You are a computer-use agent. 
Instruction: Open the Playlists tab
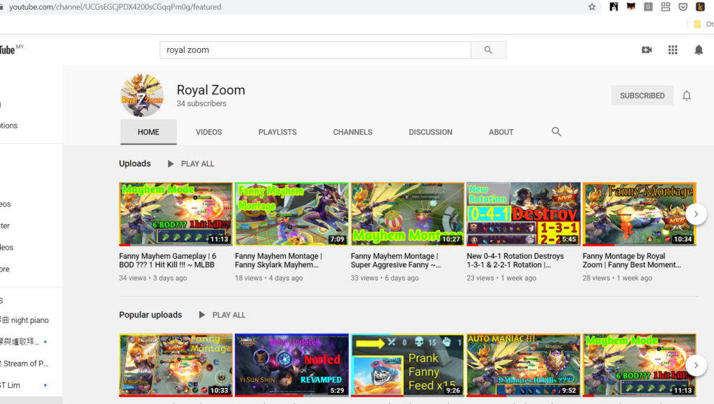click(x=278, y=132)
